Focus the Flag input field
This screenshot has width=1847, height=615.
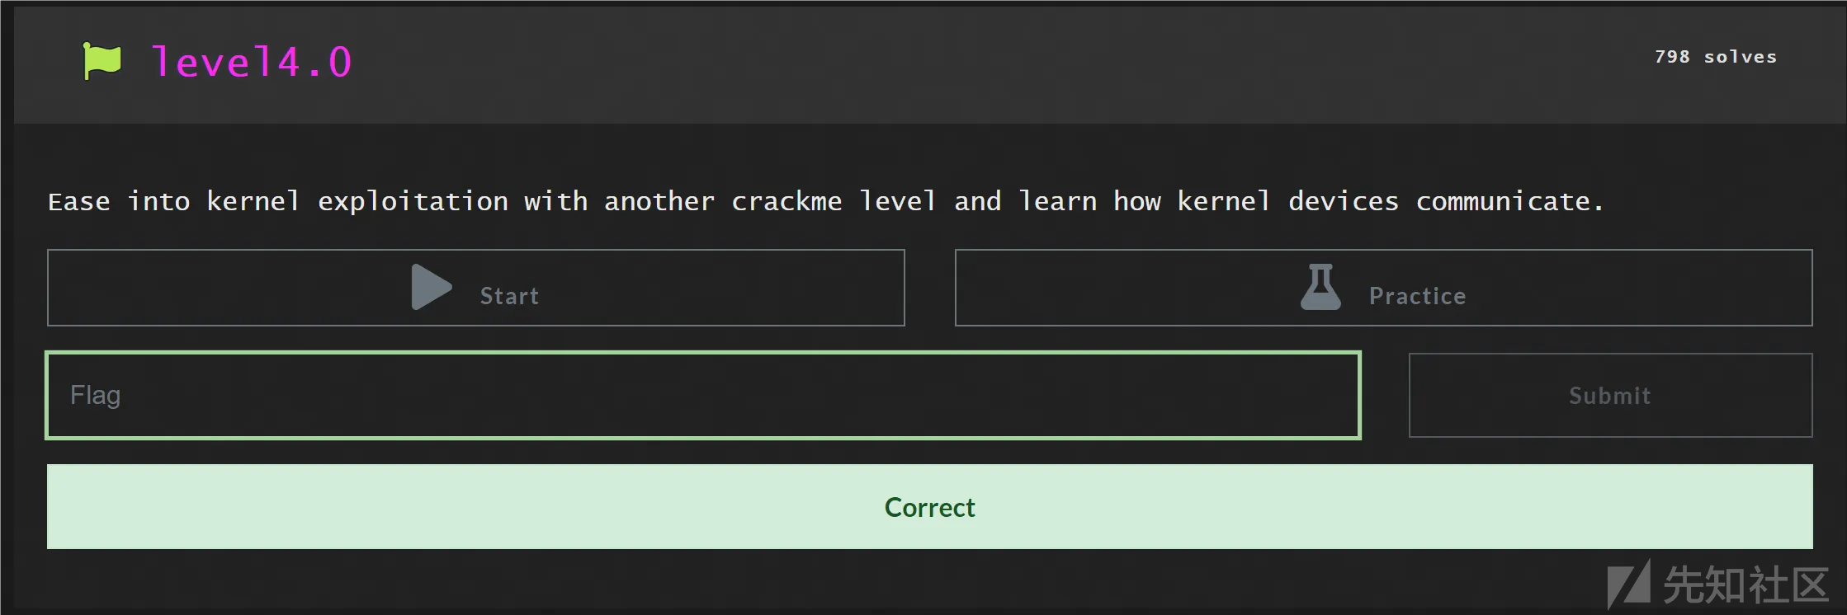[x=703, y=395]
